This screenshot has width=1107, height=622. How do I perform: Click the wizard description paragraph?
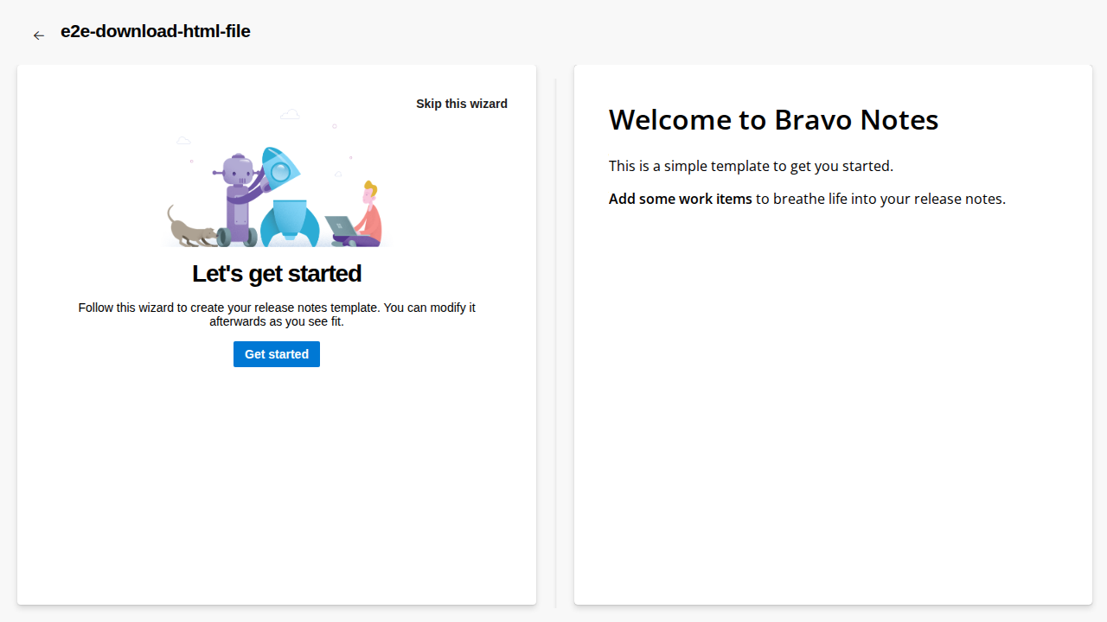pos(277,314)
